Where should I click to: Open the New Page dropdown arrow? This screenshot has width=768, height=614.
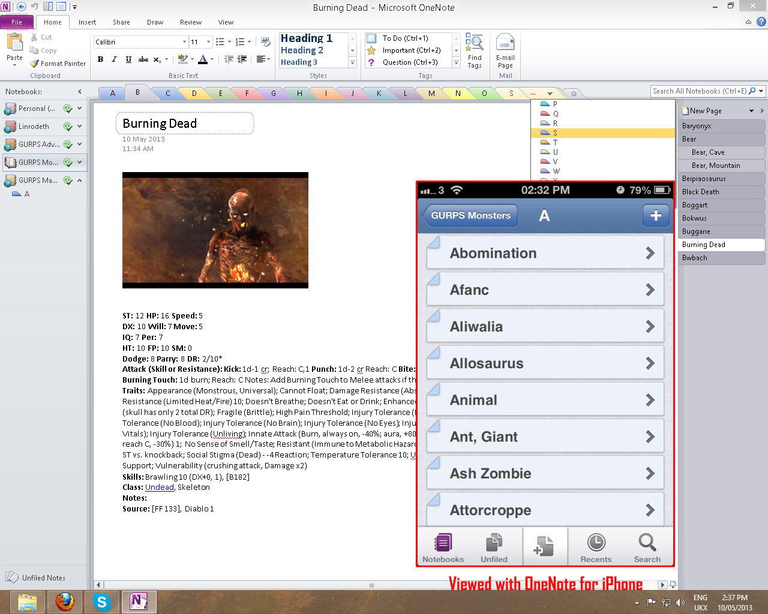point(751,111)
